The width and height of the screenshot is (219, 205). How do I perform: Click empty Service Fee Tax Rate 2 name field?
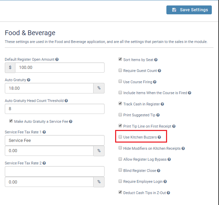54,171
